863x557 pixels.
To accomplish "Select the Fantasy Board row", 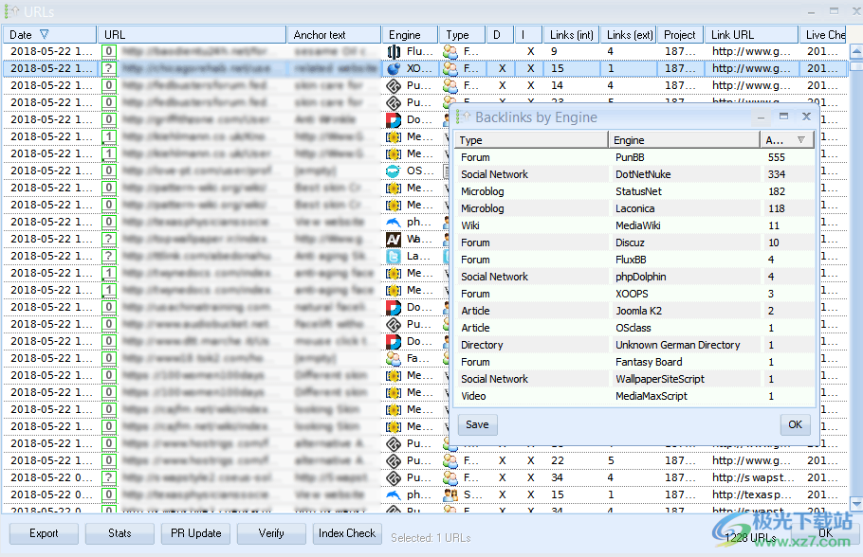I will tap(635, 363).
